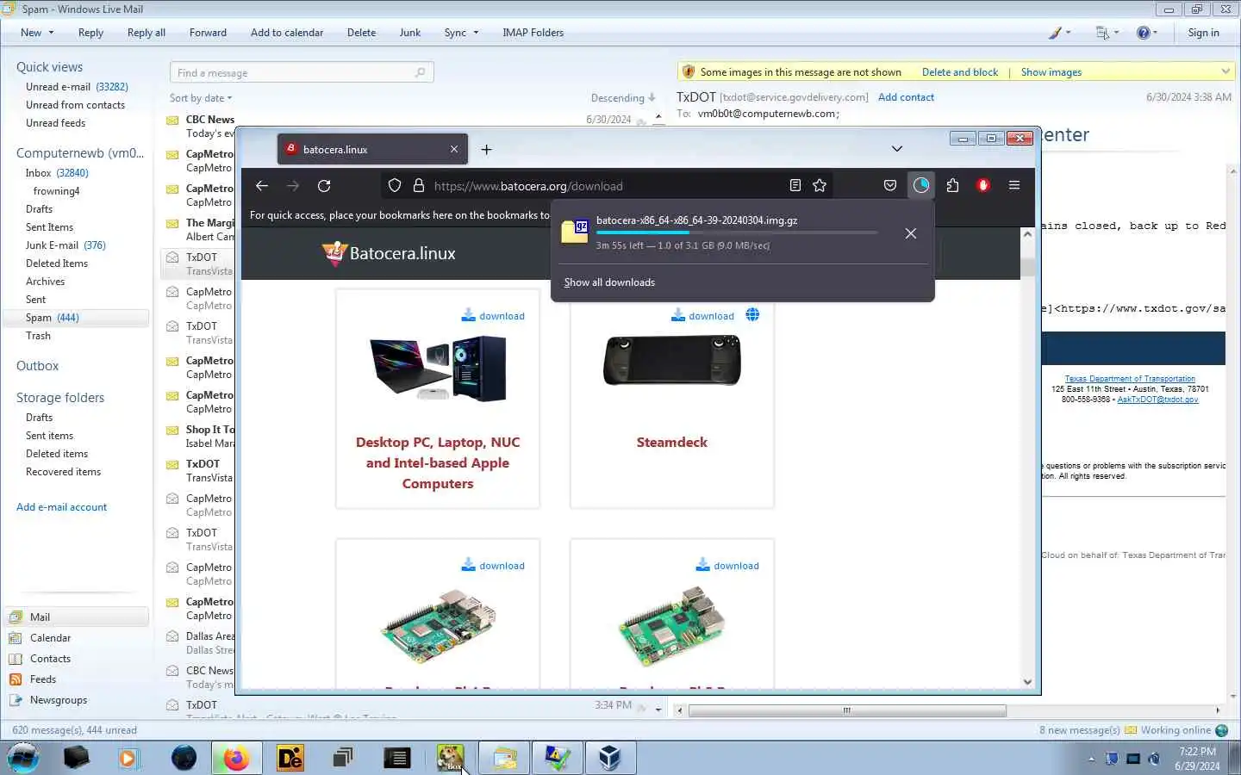This screenshot has width=1241, height=775.
Task: Choose Add to calendar
Action: [287, 33]
